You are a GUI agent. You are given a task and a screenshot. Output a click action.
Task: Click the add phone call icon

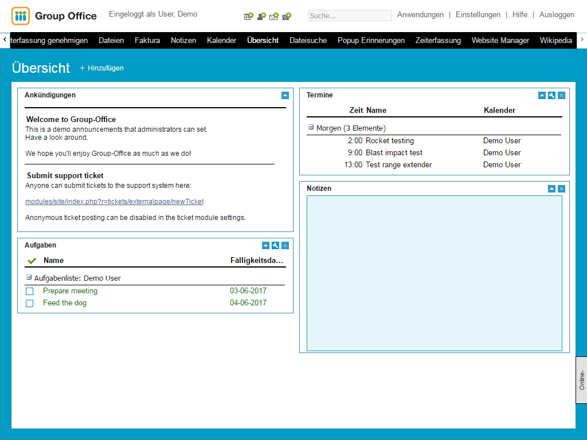[x=287, y=16]
